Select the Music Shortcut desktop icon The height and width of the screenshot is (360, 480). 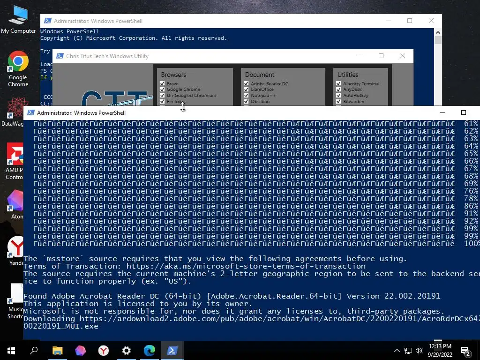click(x=15, y=301)
